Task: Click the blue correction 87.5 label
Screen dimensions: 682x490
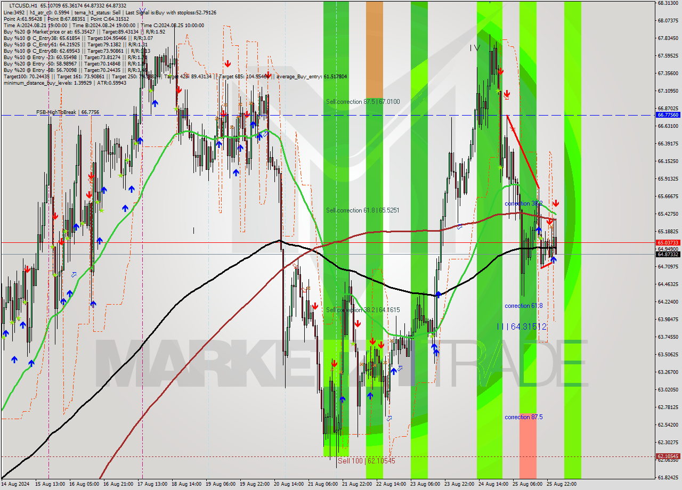Action: (524, 417)
